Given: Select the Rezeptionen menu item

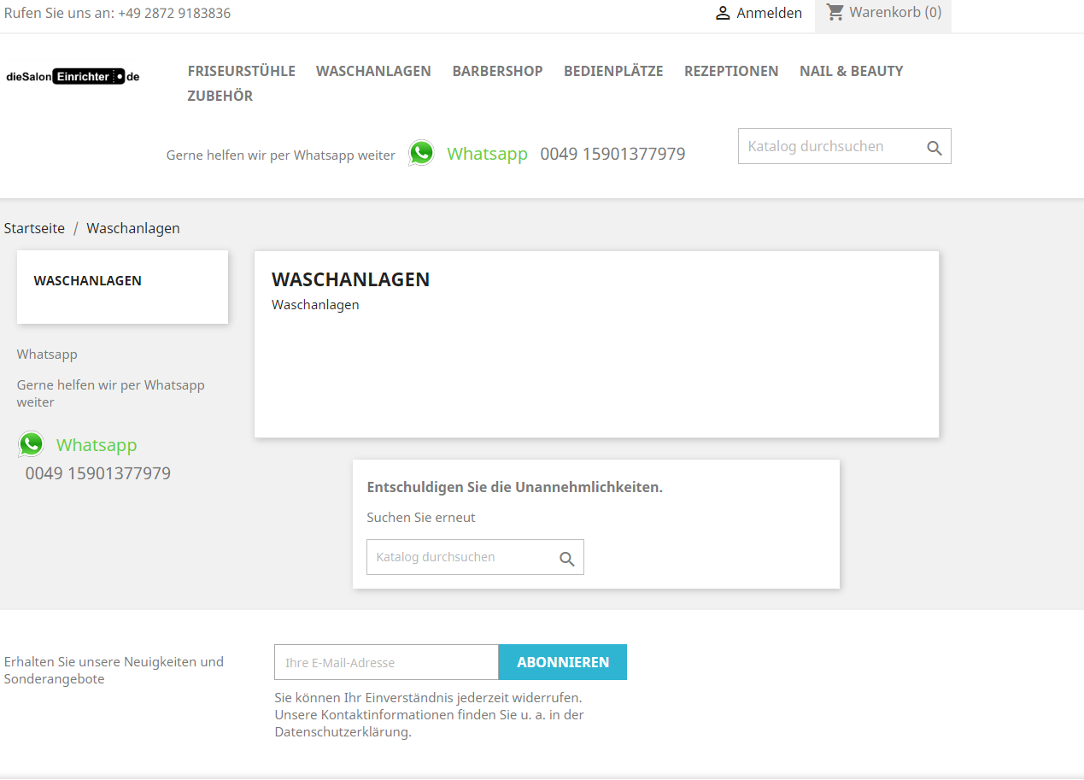Looking at the screenshot, I should pyautogui.click(x=731, y=71).
